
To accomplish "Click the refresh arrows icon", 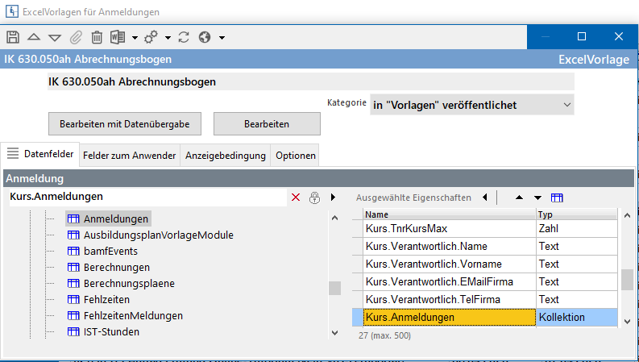I will (184, 37).
